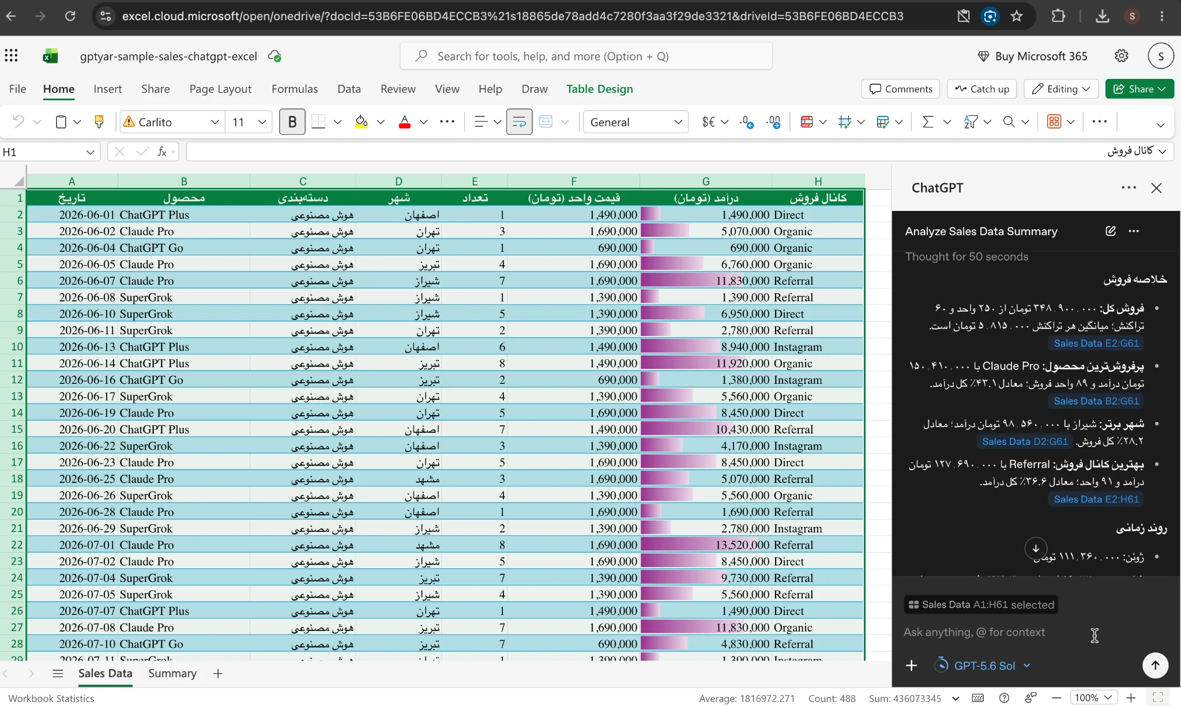Expand the Name Box dropdown arrow
This screenshot has width=1181, height=706.
90,152
